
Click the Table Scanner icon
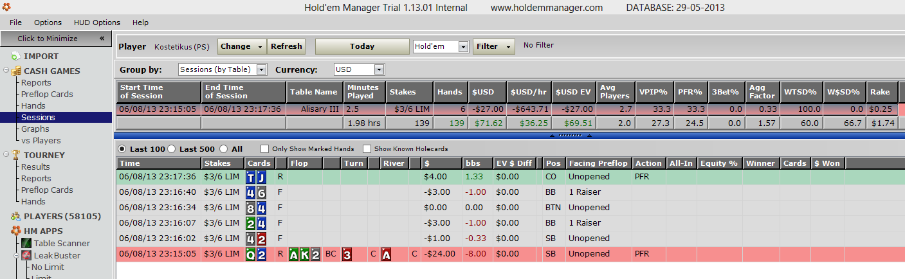(26, 243)
